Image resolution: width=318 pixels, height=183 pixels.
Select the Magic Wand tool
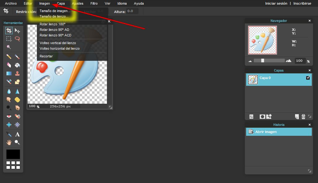click(9, 47)
